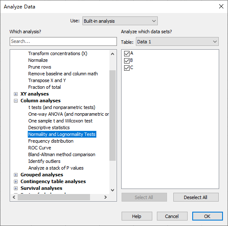Uncheck data set C checkbox

tap(127, 68)
